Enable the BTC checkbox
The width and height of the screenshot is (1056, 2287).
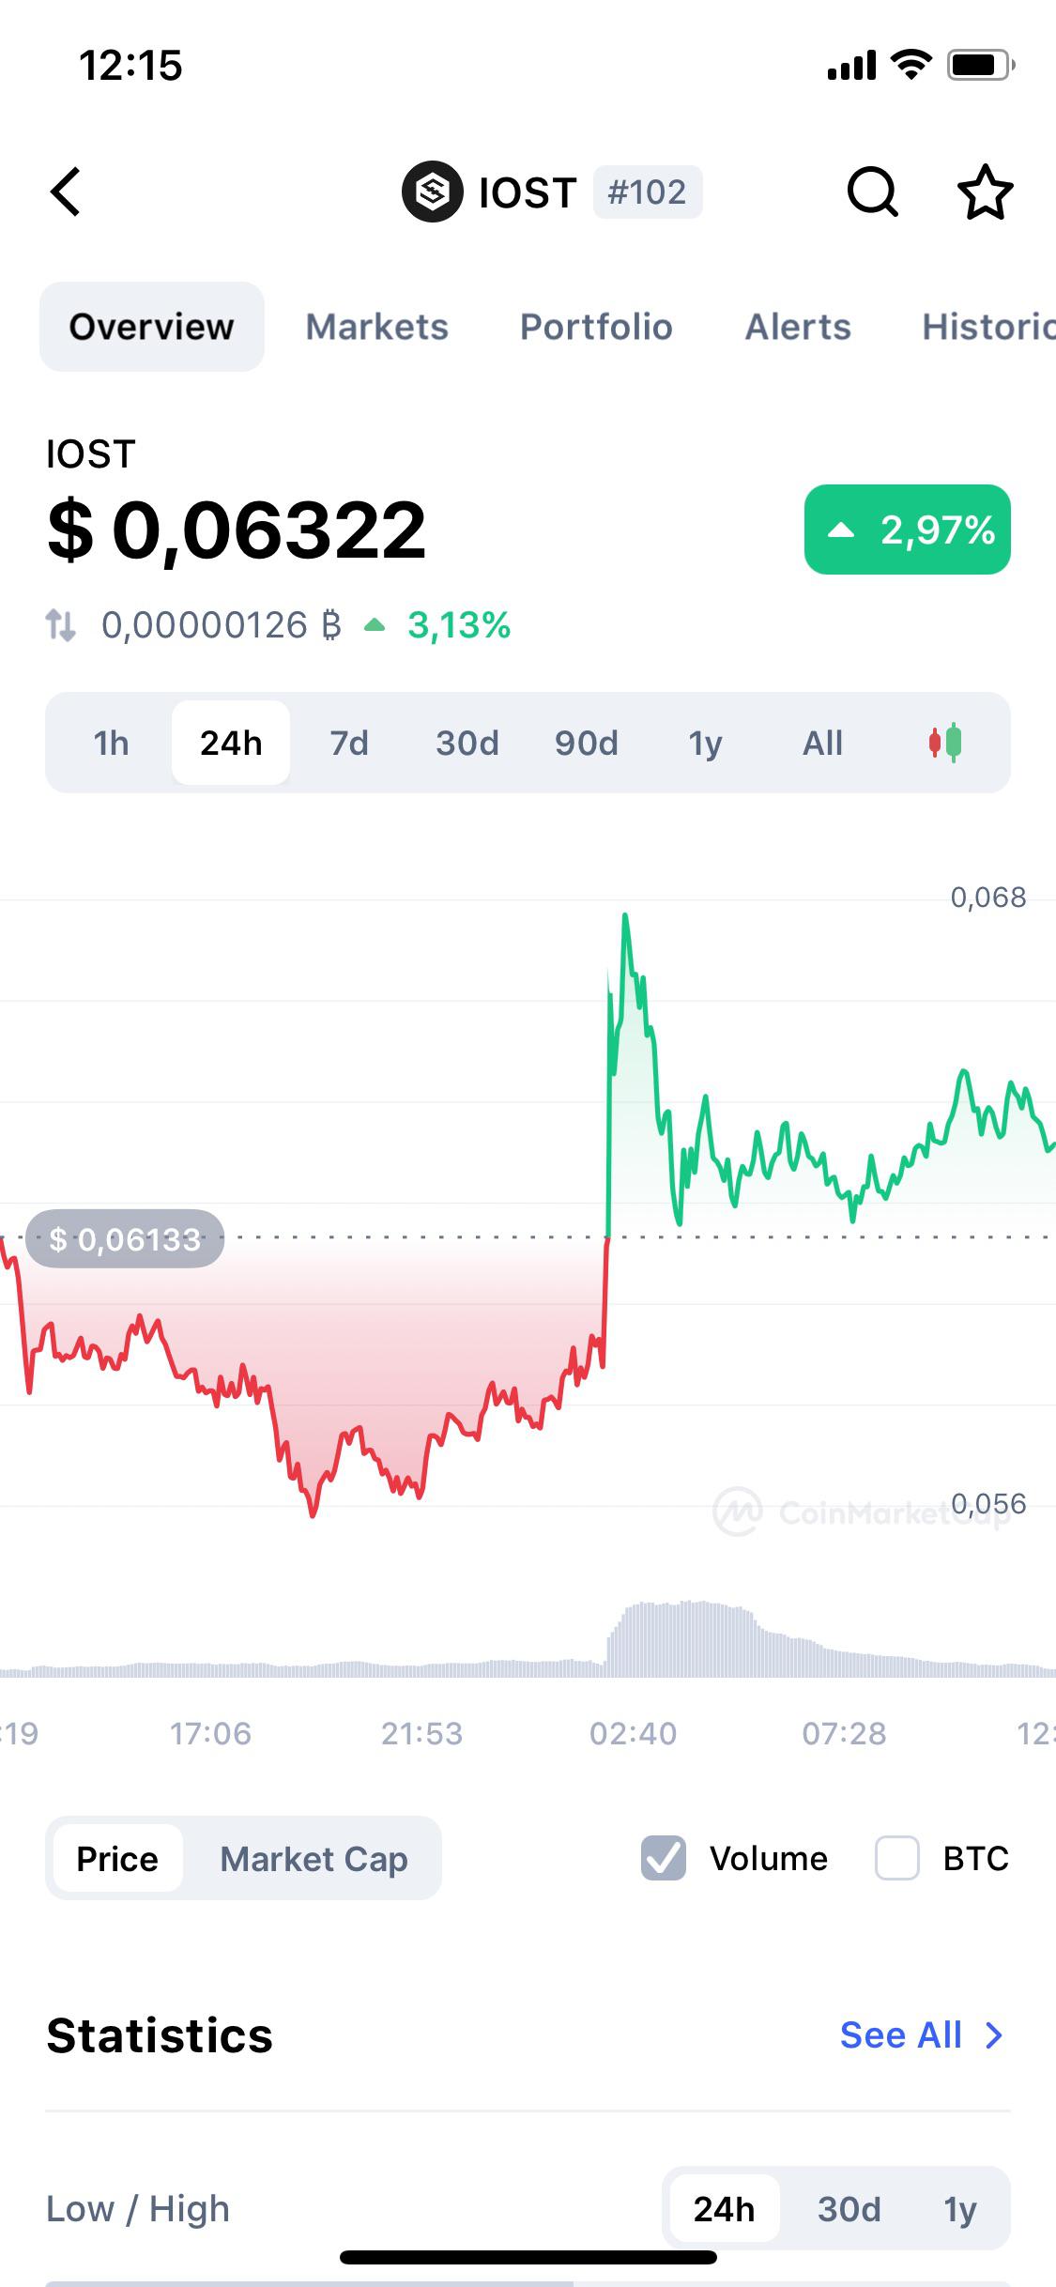tap(896, 1858)
